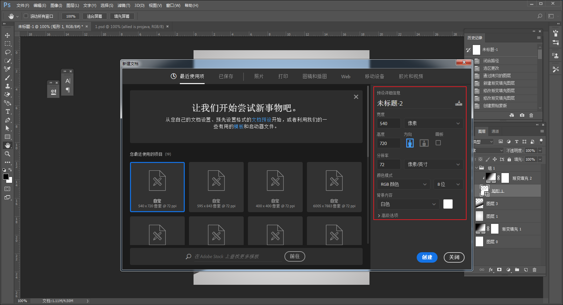Open the search icon in options bar
The height and width of the screenshot is (305, 563).
(x=540, y=16)
